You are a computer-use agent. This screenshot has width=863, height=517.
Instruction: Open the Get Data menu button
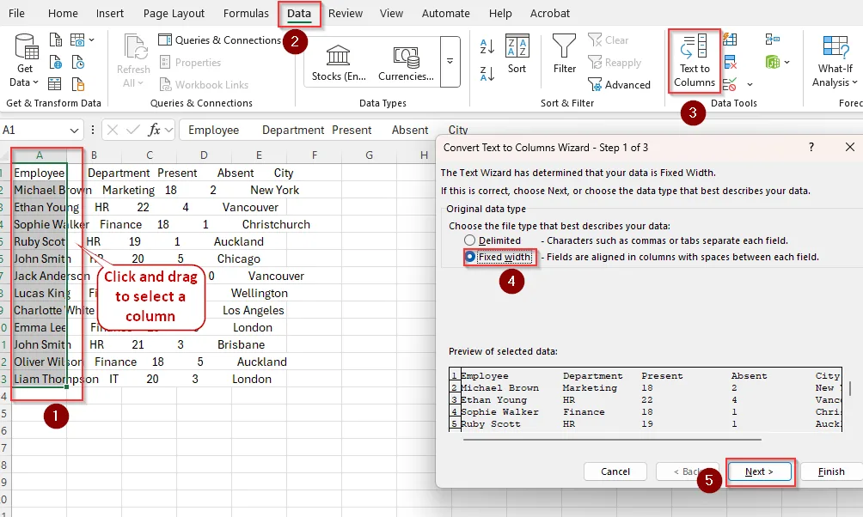coord(25,60)
